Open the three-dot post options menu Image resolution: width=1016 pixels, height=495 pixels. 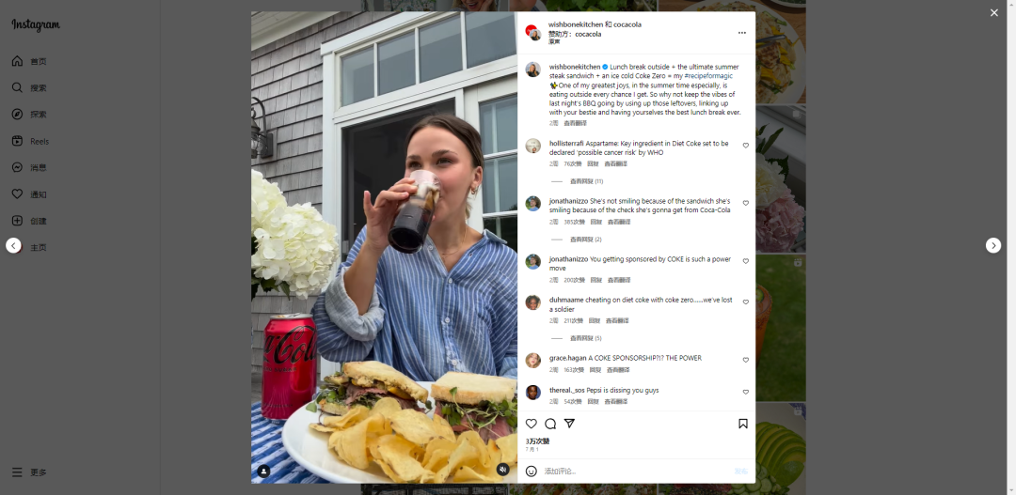(742, 33)
